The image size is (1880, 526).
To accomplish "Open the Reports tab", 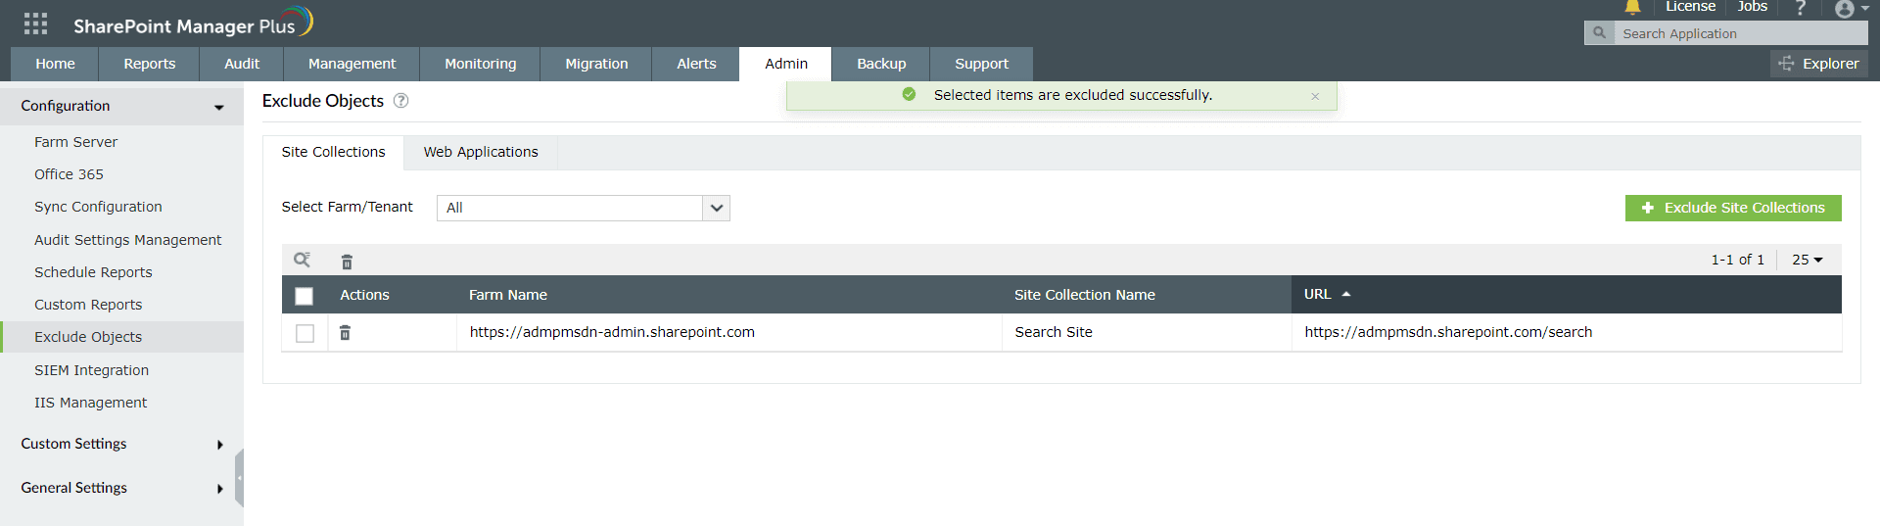I will 149,64.
